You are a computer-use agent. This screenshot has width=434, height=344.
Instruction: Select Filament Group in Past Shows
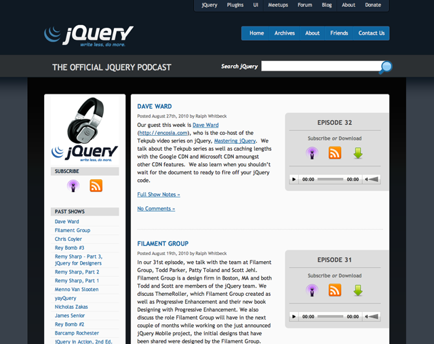[73, 230]
